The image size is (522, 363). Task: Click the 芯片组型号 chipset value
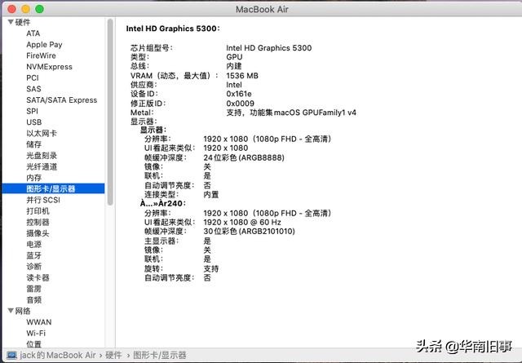(x=269, y=48)
